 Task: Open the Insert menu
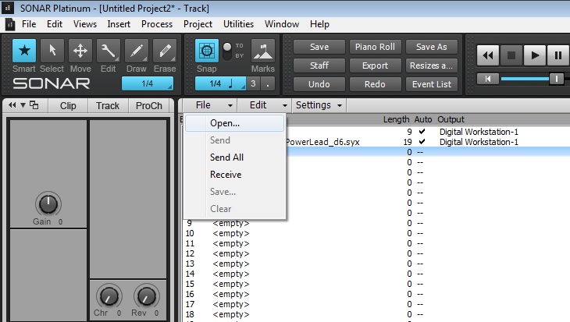tap(119, 24)
